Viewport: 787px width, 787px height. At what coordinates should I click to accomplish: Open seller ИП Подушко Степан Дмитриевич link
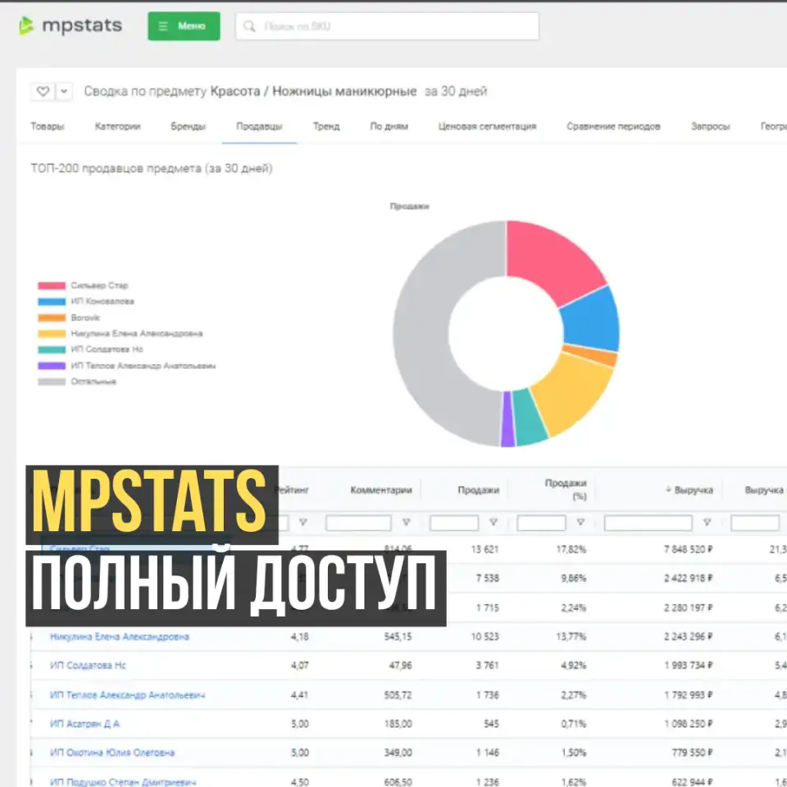point(123,781)
